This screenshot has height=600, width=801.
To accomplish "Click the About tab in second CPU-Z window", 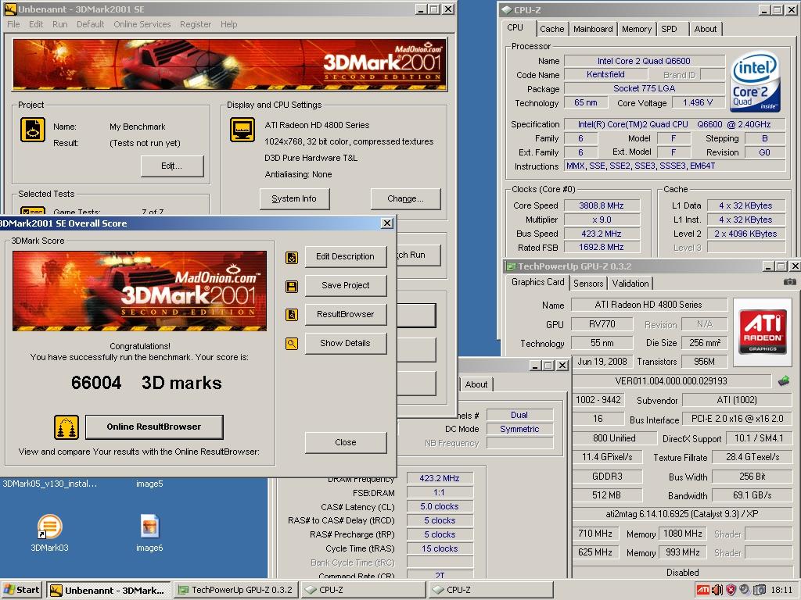I will click(x=476, y=384).
